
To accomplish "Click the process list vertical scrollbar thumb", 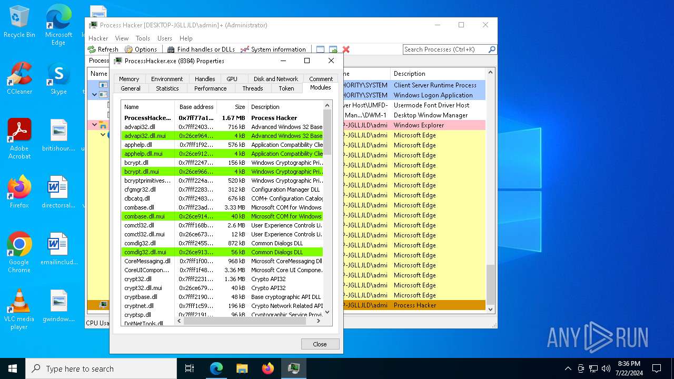I will tap(490, 285).
